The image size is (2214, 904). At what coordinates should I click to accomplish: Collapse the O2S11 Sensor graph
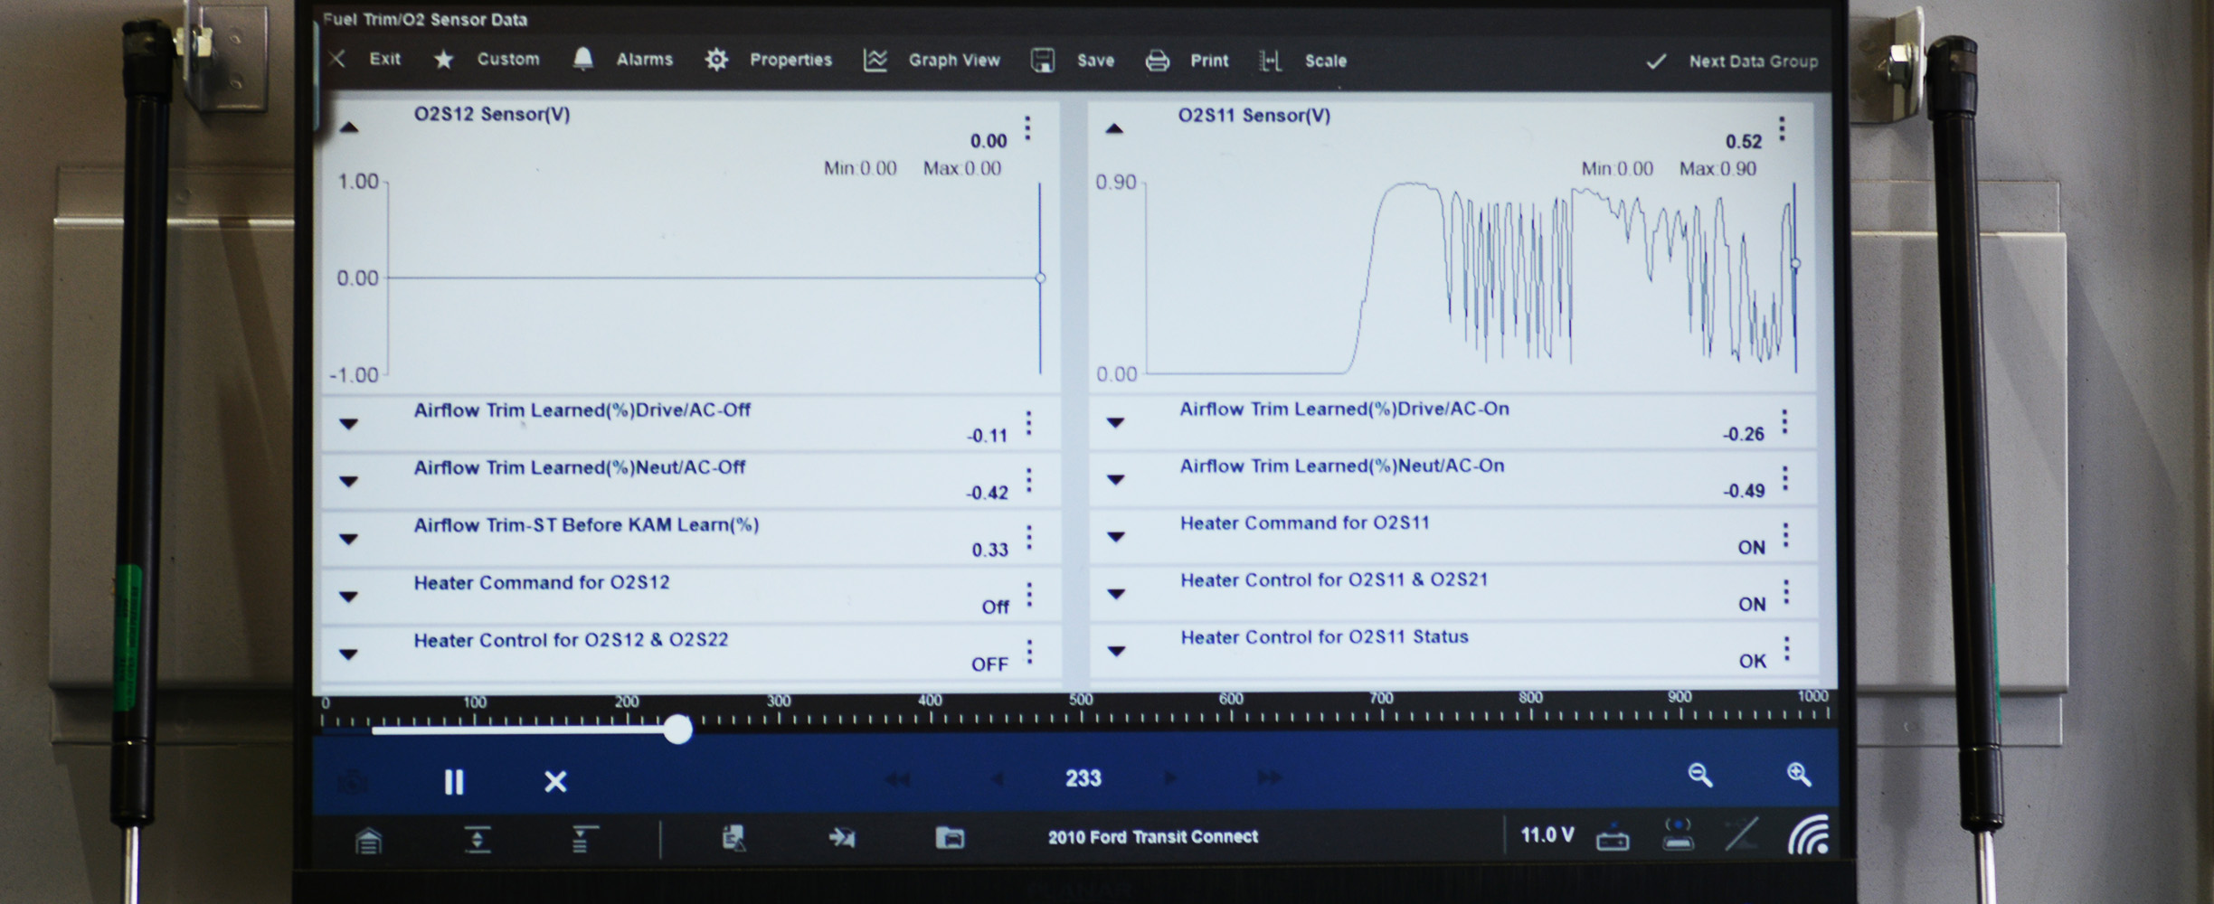tap(1114, 129)
